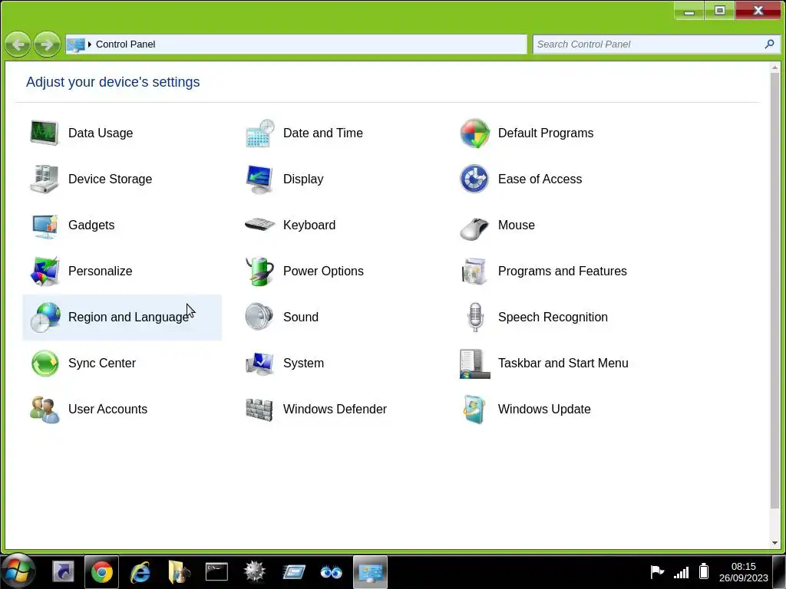Open Chrome from the taskbar
786x589 pixels.
[x=102, y=572]
